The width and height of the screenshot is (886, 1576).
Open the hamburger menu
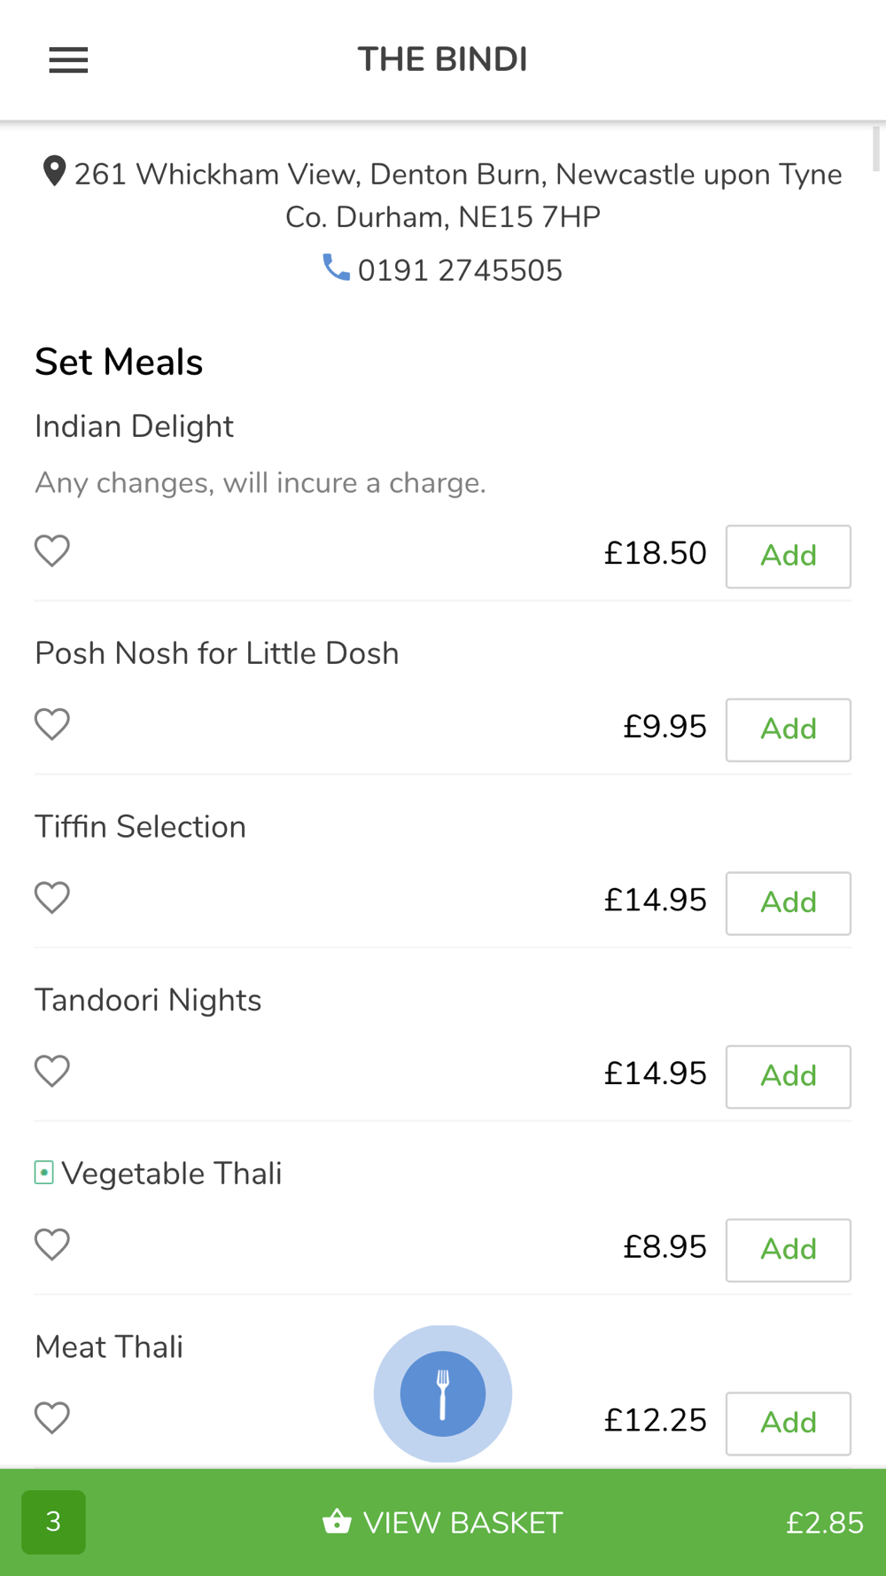click(68, 60)
